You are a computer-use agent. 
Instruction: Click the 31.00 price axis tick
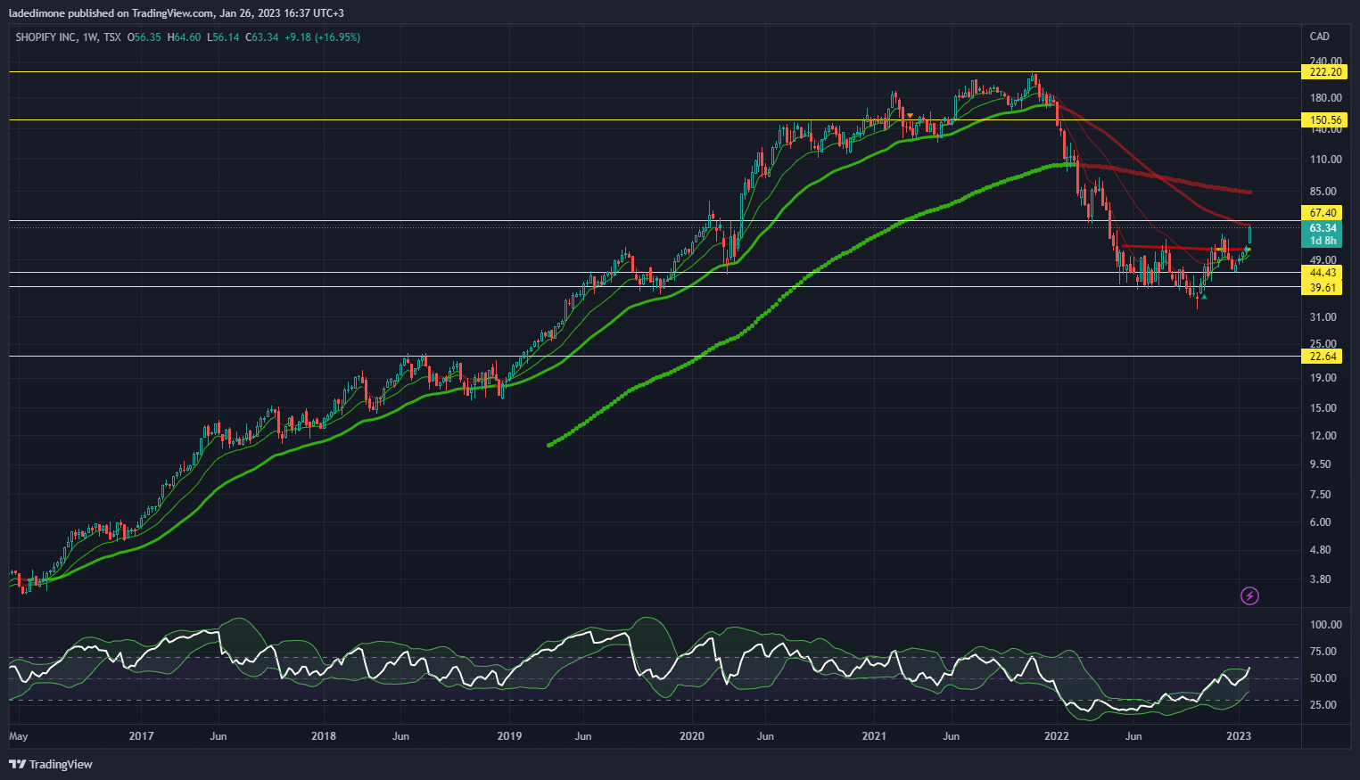pos(1323,317)
